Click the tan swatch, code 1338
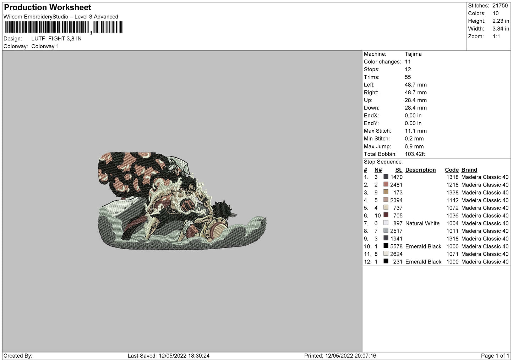Viewport: 513px width, 362px height. [x=386, y=192]
